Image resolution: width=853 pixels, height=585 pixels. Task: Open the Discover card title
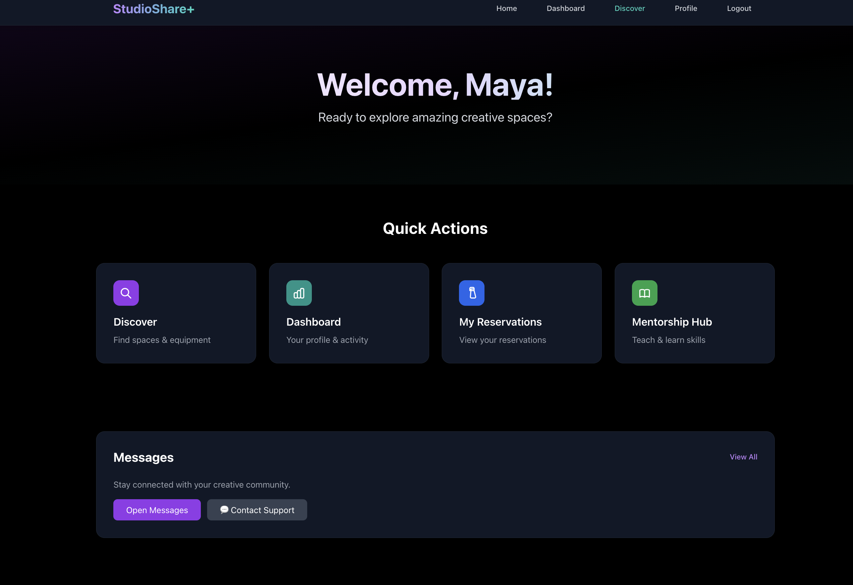point(135,322)
